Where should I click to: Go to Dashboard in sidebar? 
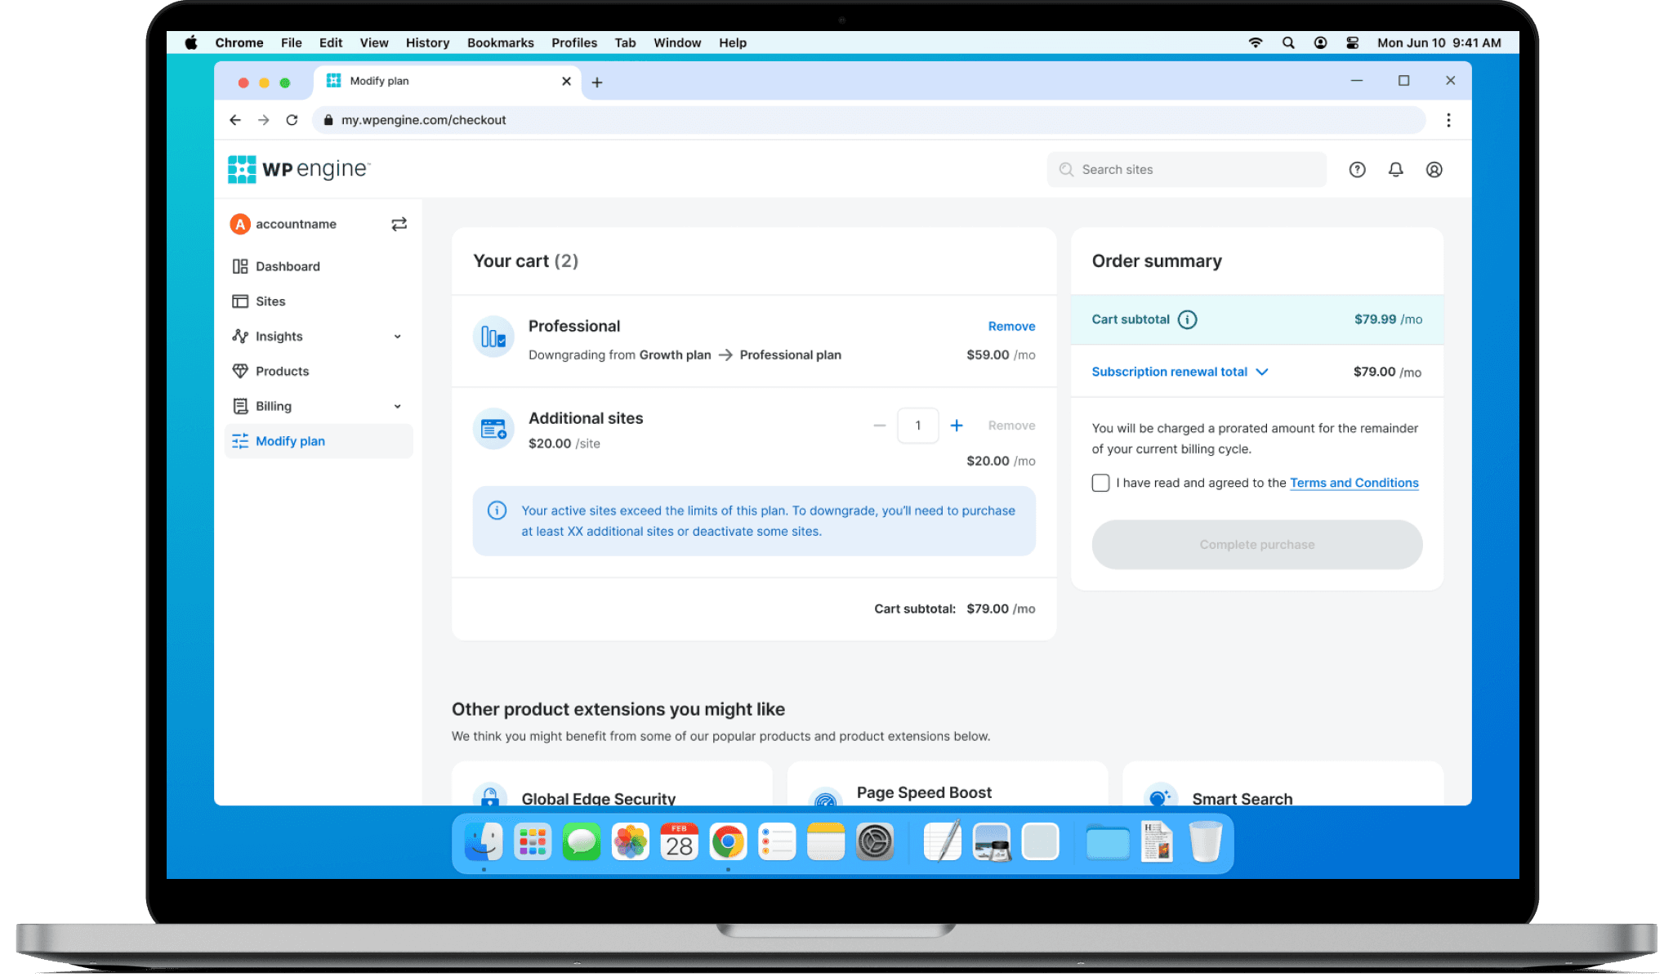[287, 266]
